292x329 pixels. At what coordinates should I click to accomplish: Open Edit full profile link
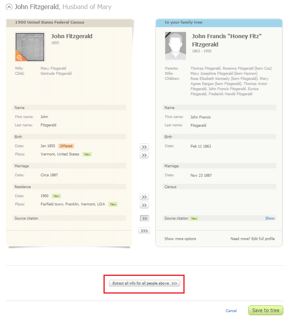253,239
